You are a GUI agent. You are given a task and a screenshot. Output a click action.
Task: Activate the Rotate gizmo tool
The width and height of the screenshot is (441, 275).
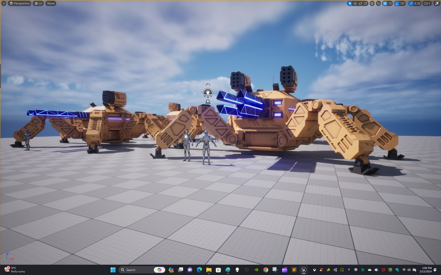pos(360,3)
